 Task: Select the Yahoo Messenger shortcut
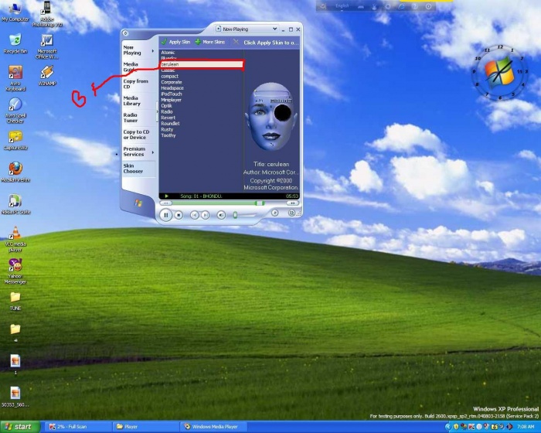pyautogui.click(x=15, y=271)
